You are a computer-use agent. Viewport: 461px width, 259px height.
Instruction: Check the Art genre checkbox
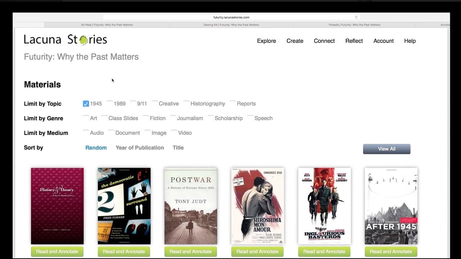coord(86,118)
